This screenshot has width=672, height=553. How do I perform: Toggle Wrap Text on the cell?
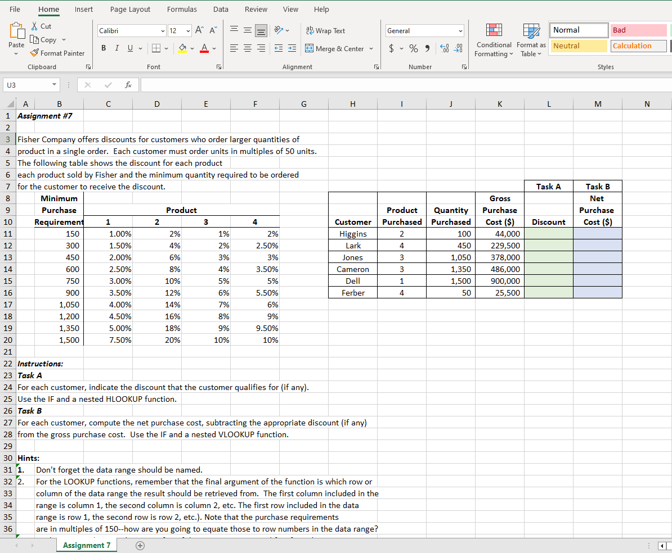tap(325, 31)
